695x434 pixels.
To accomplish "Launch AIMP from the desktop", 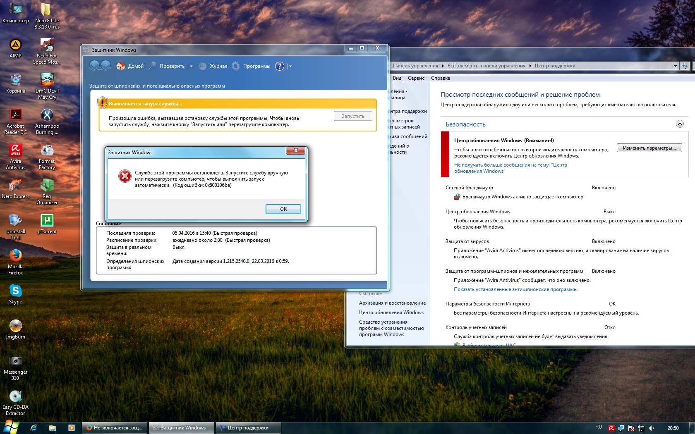I will [x=16, y=48].
